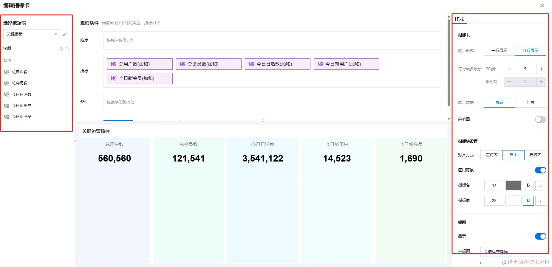Click the PC端 per-row count field

point(525,69)
